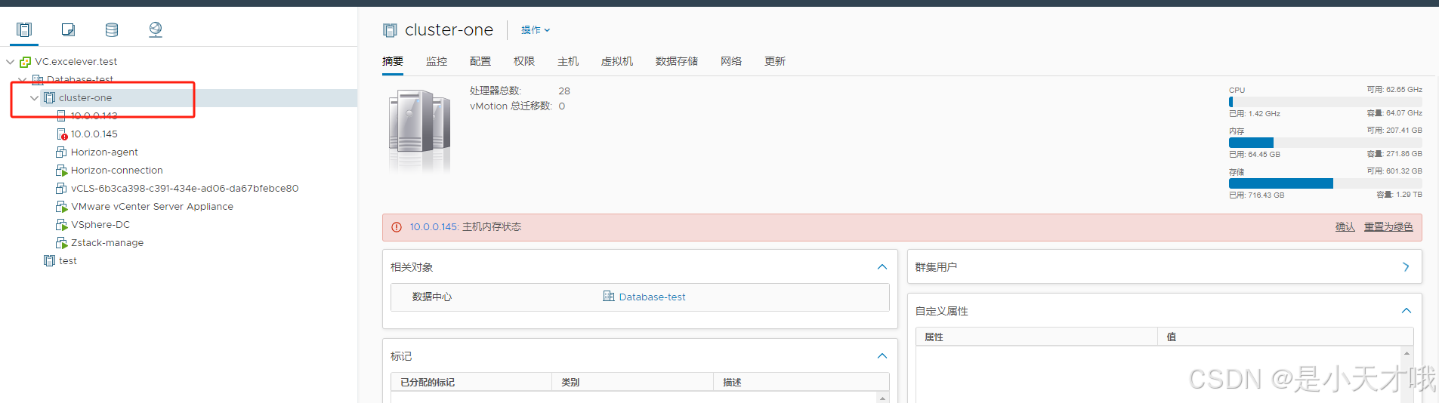
Task: Switch to the 权限 tab
Action: [524, 62]
